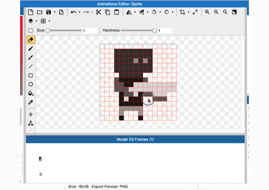Open the crop options dropdown arrow
Screen dimensions: 269x190
189,12
